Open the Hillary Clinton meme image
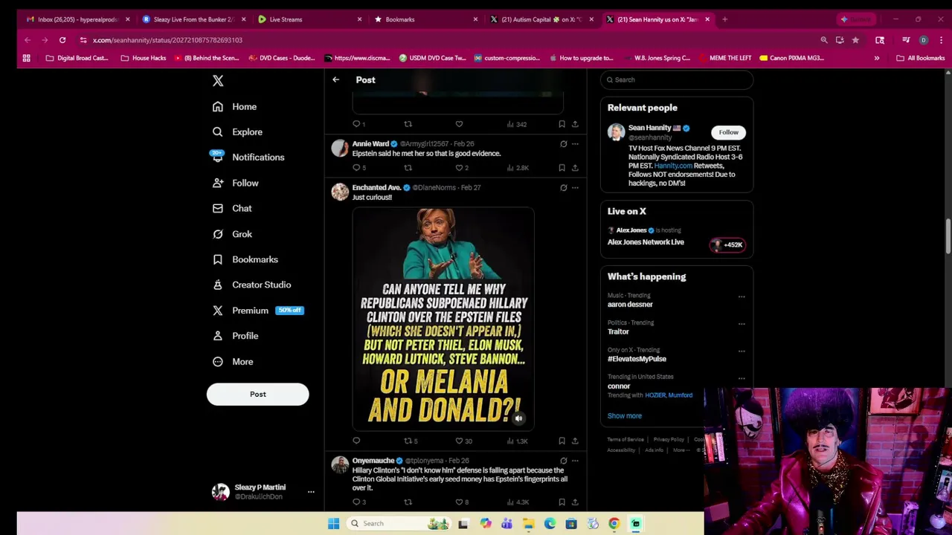This screenshot has width=952, height=535. 443,318
